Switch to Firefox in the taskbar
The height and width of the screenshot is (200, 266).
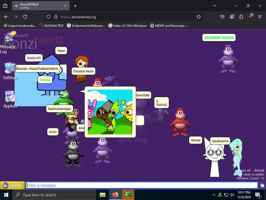tap(115, 195)
